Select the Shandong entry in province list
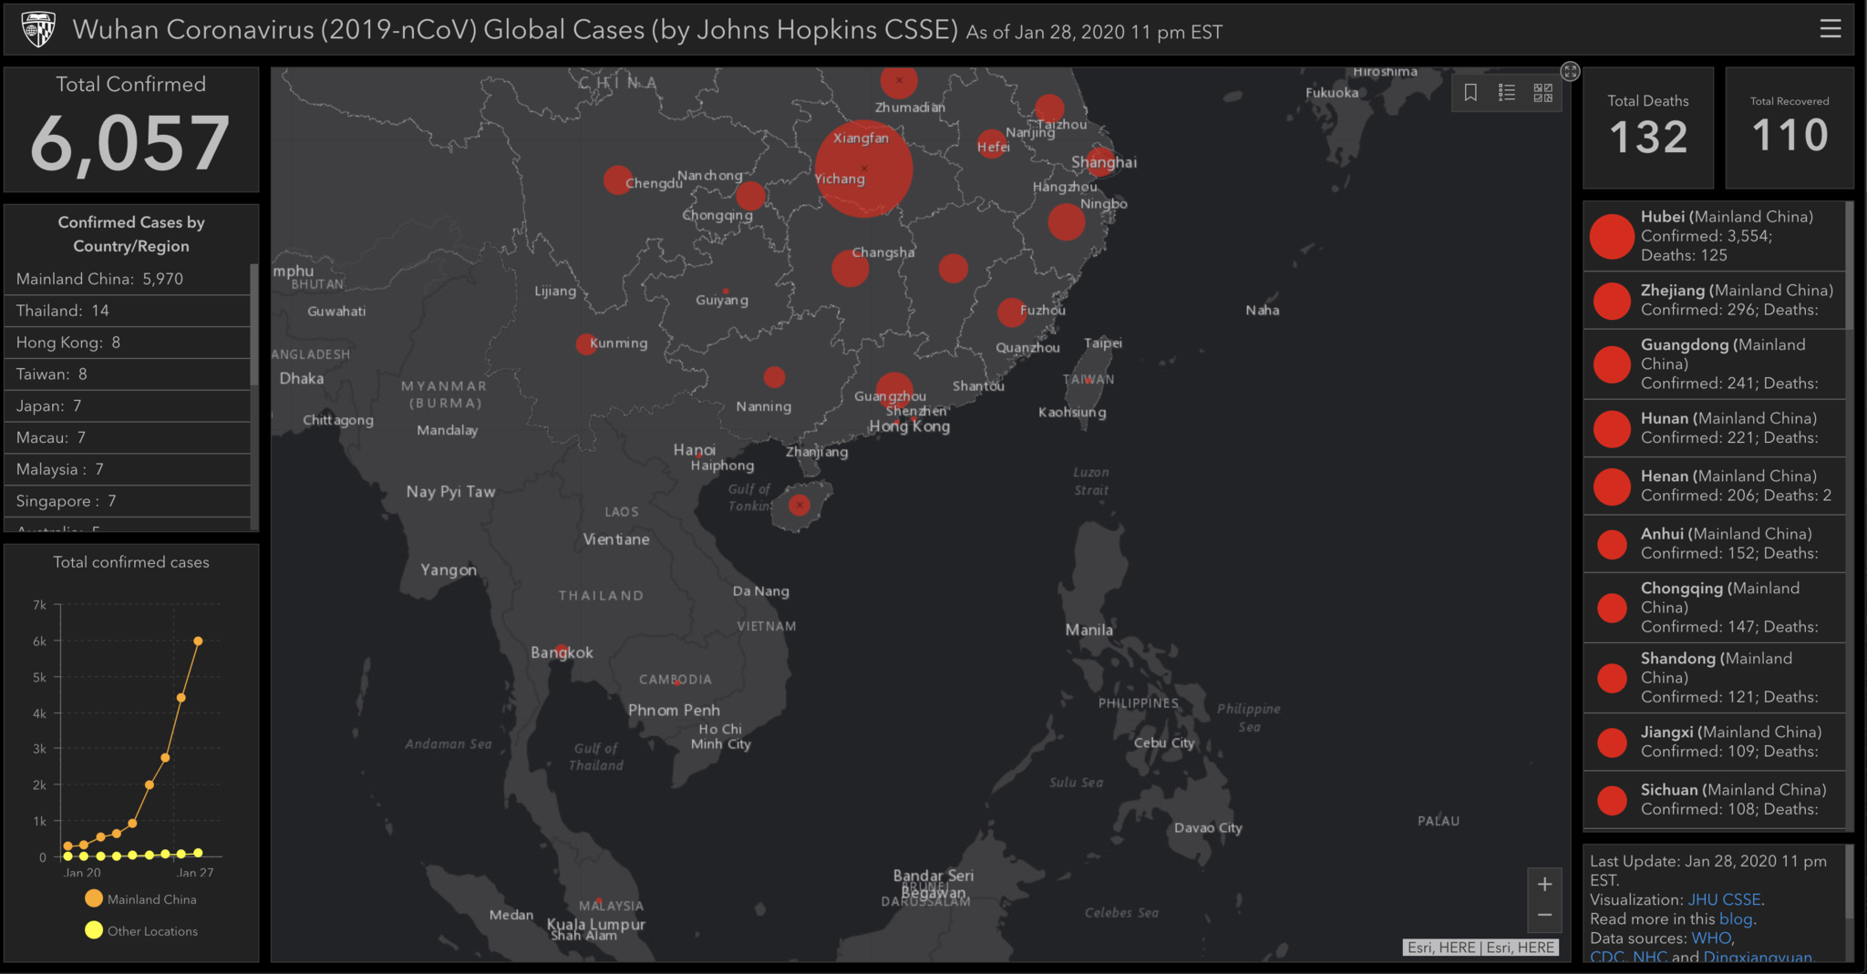The image size is (1867, 974). pos(1714,677)
